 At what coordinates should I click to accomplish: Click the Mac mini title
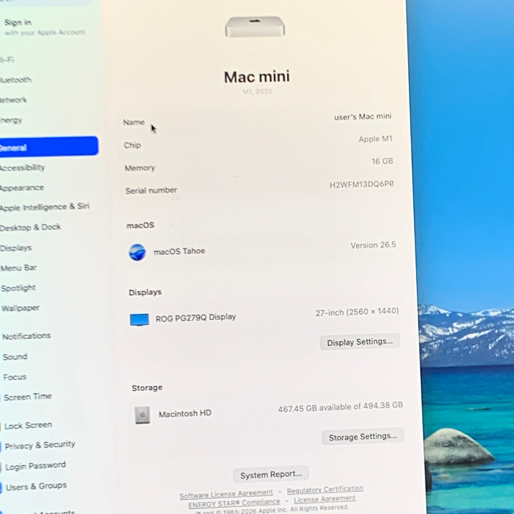257,77
